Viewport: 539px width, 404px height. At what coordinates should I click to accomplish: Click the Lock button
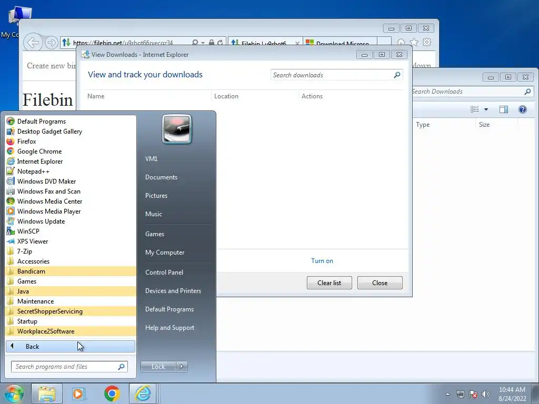tap(158, 367)
